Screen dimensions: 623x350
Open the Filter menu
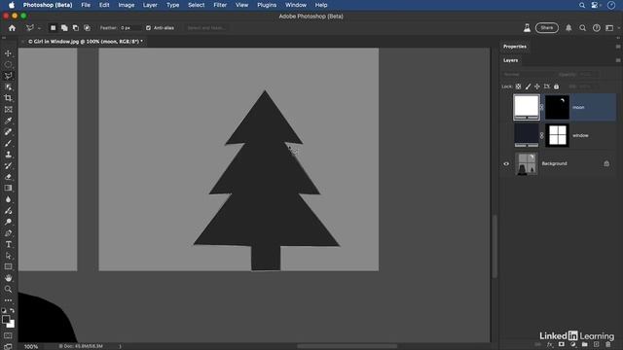tap(220, 5)
